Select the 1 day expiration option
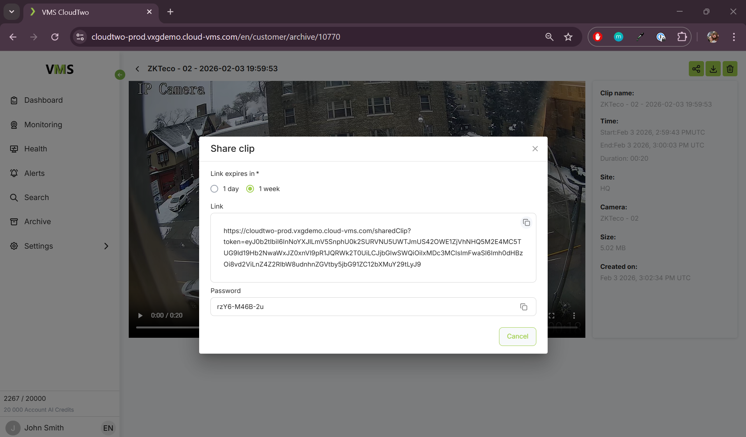 (214, 189)
